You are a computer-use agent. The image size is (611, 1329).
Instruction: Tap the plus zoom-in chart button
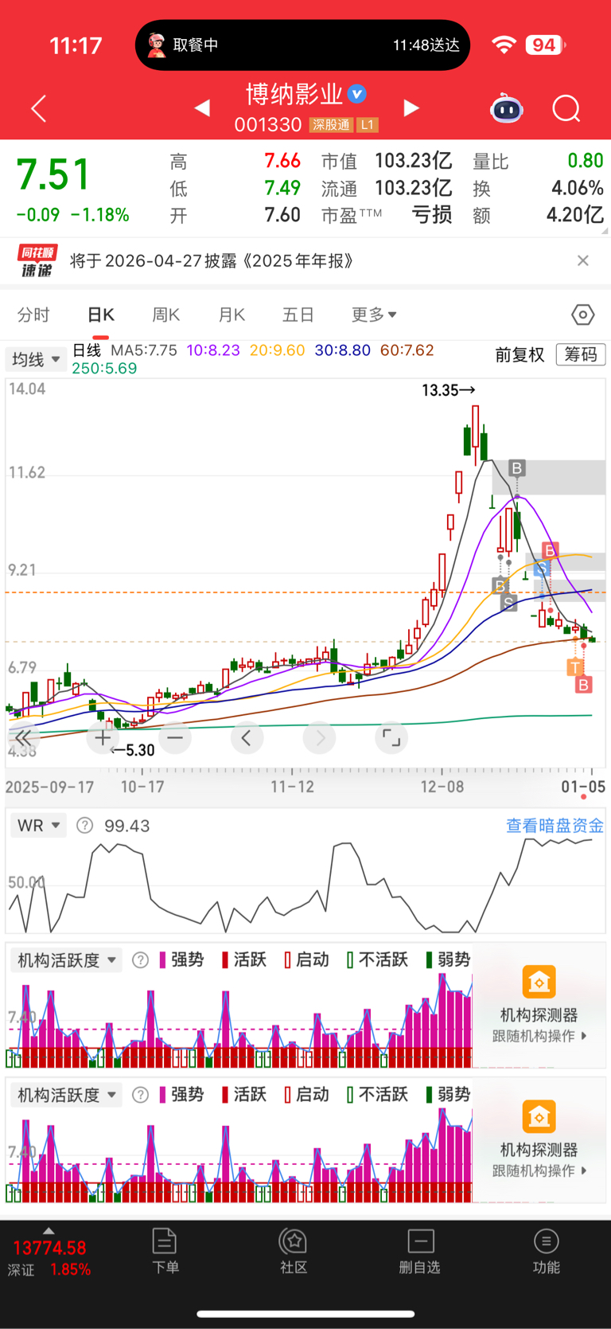click(x=103, y=738)
